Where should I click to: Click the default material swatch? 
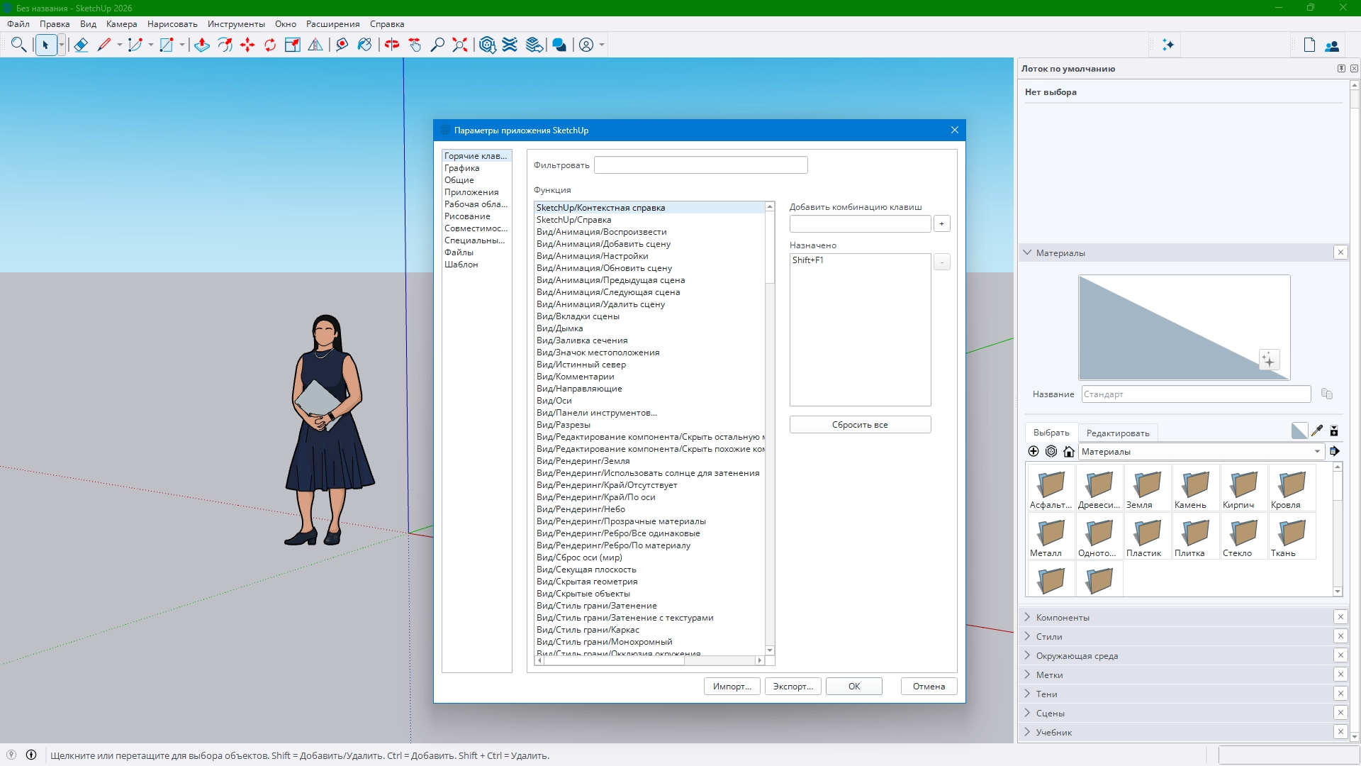1299,431
